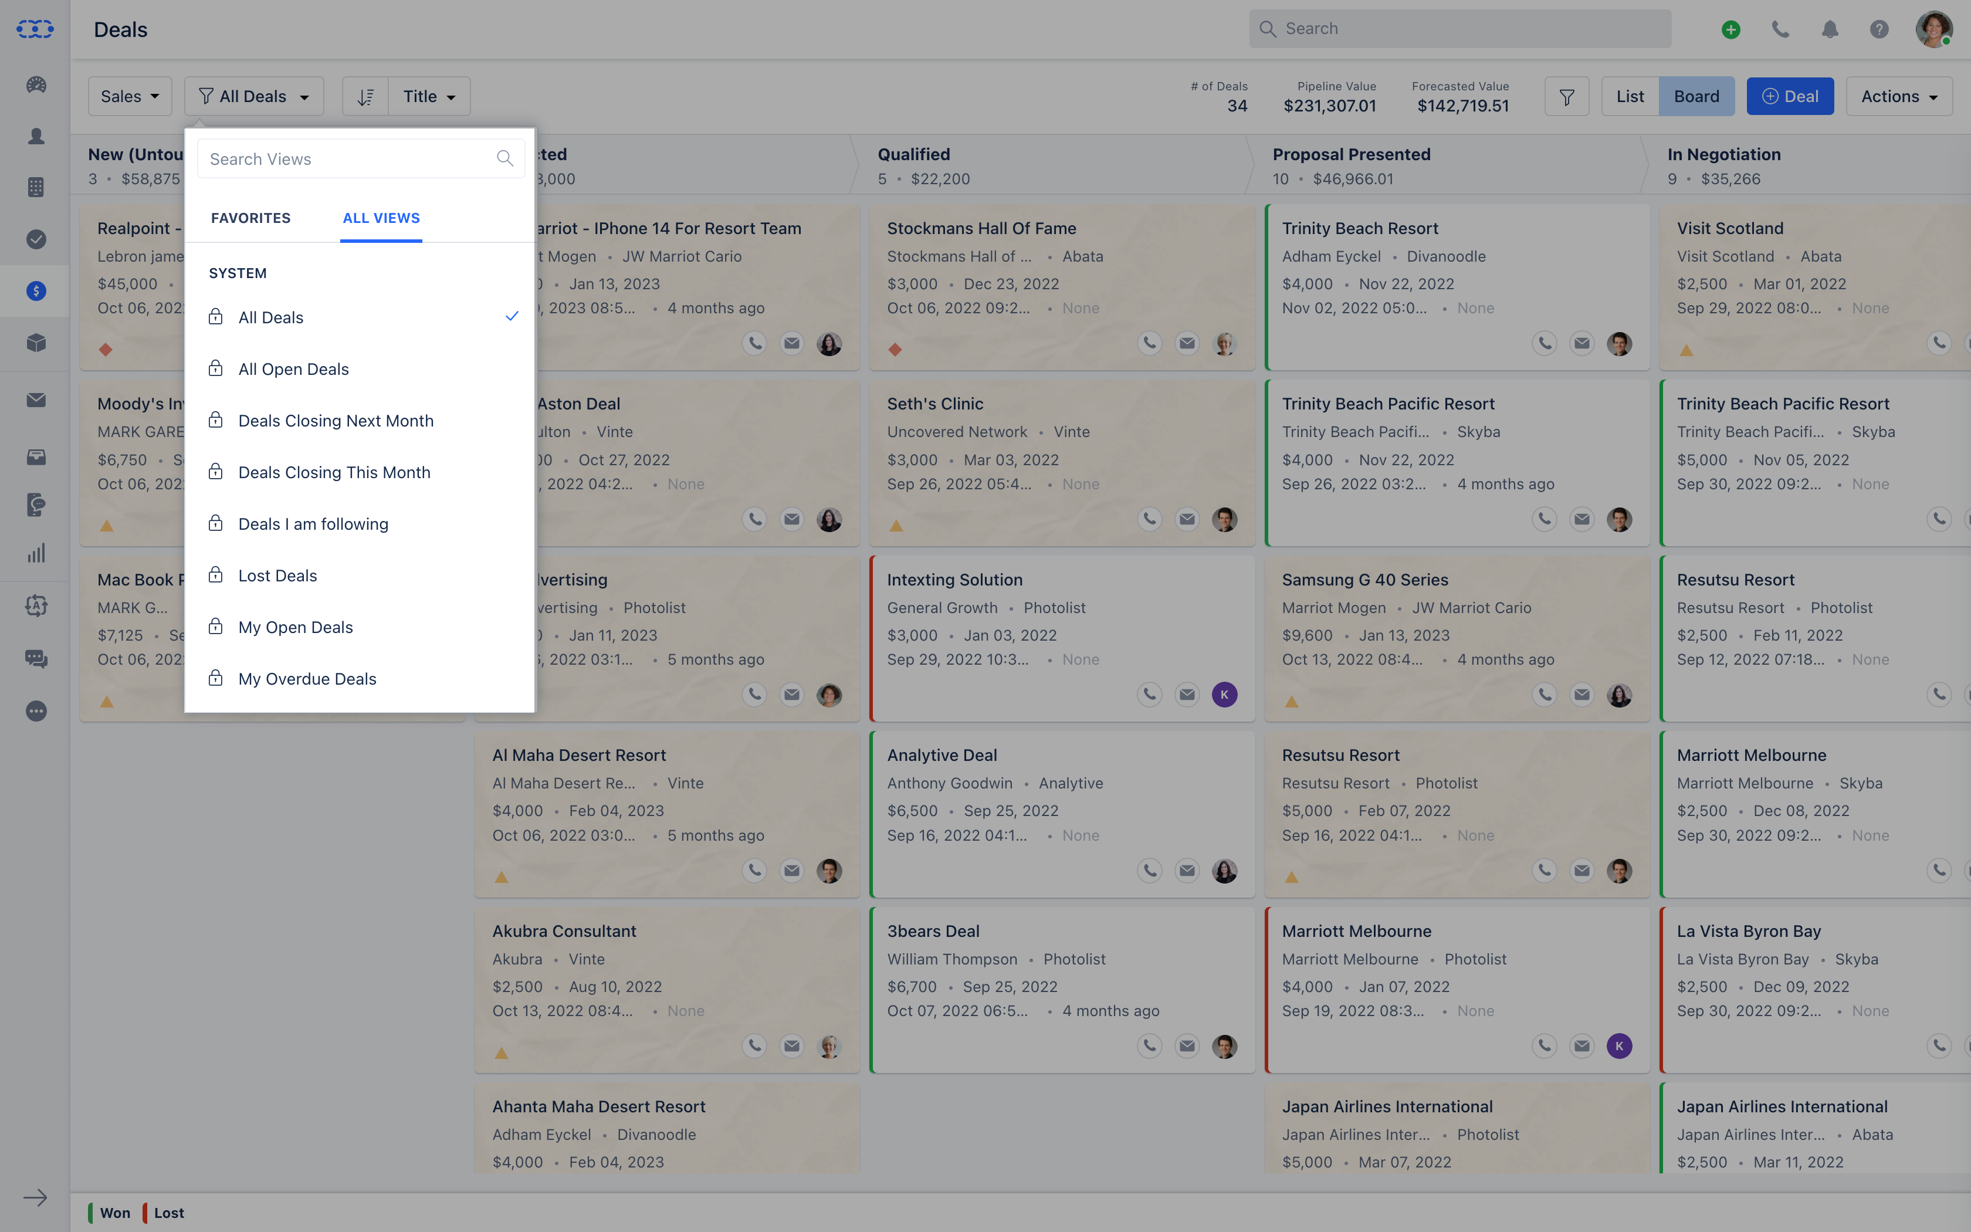Open the inbox tray icon in sidebar
The height and width of the screenshot is (1232, 1971).
coord(36,457)
